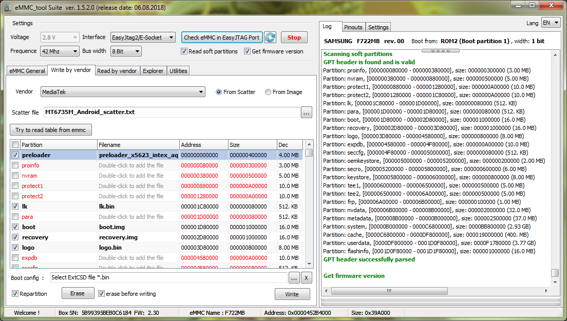
Task: Browse for scatter file with ellipsis button
Action: pos(306,112)
